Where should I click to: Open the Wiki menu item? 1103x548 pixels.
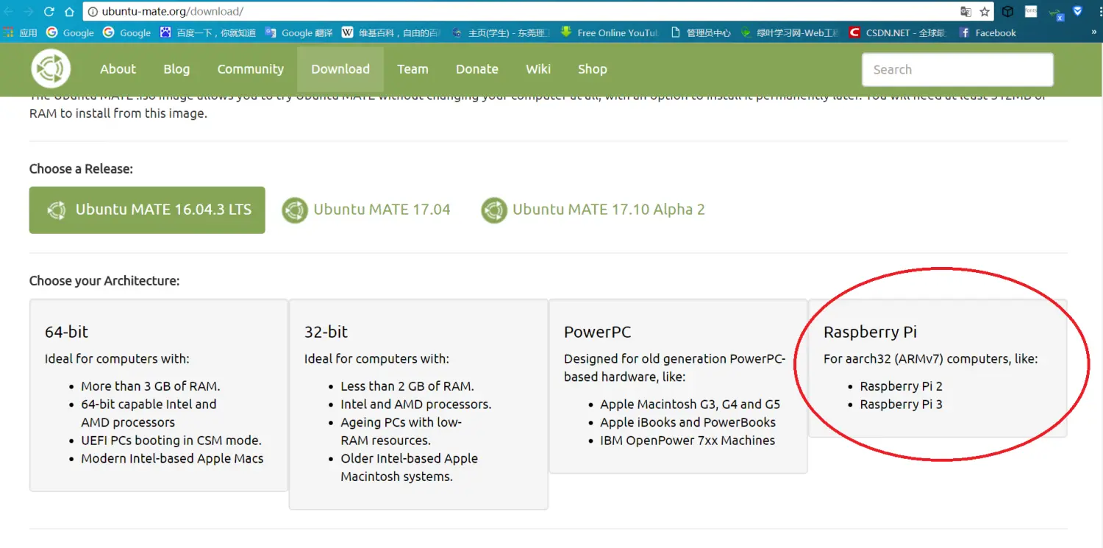pos(538,69)
